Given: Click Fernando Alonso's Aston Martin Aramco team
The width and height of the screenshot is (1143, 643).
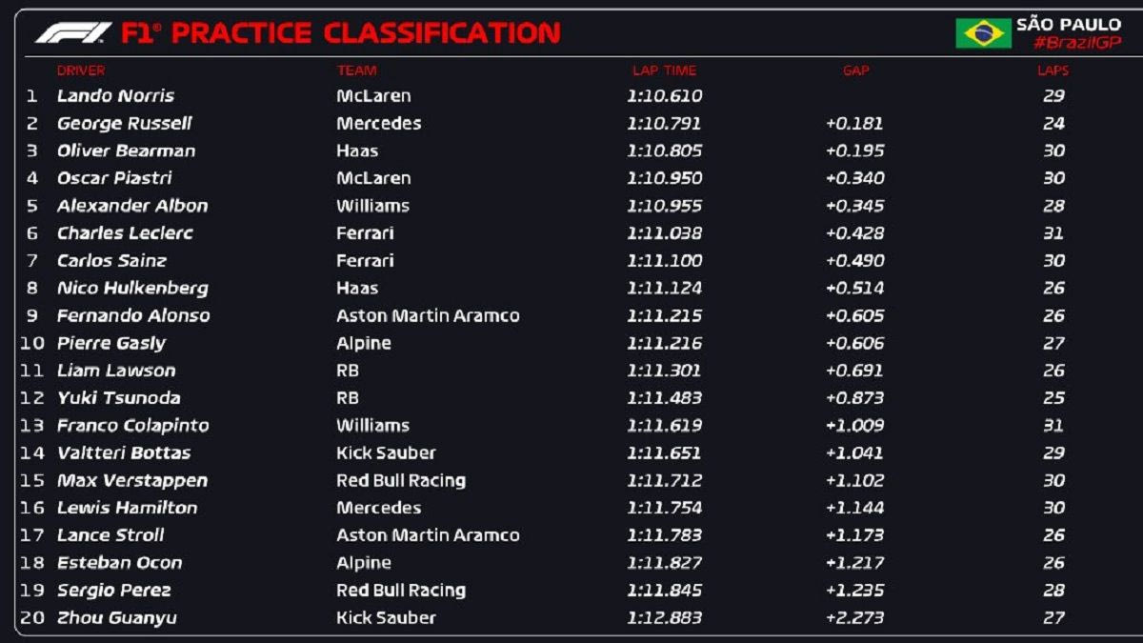Looking at the screenshot, I should coord(428,316).
